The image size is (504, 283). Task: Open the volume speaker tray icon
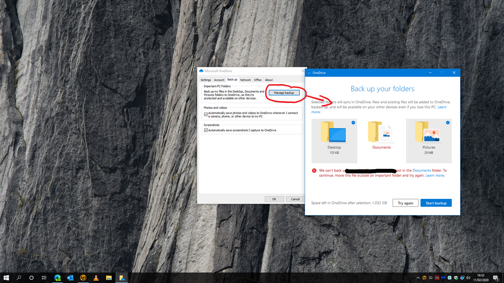469,277
